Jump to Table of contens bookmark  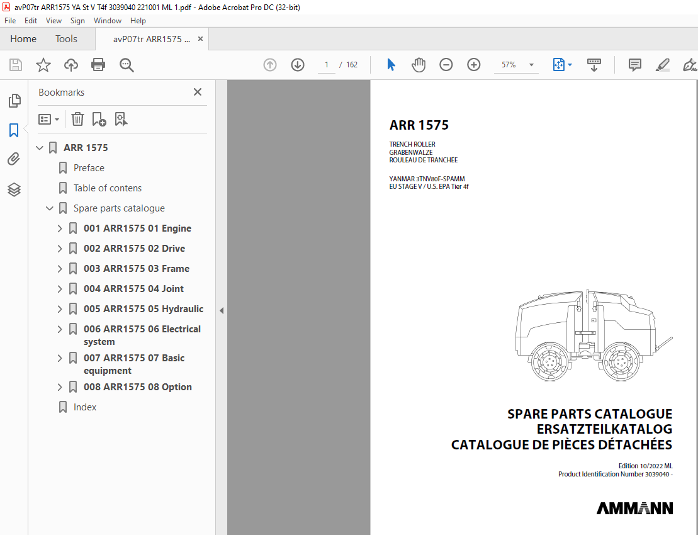click(107, 188)
